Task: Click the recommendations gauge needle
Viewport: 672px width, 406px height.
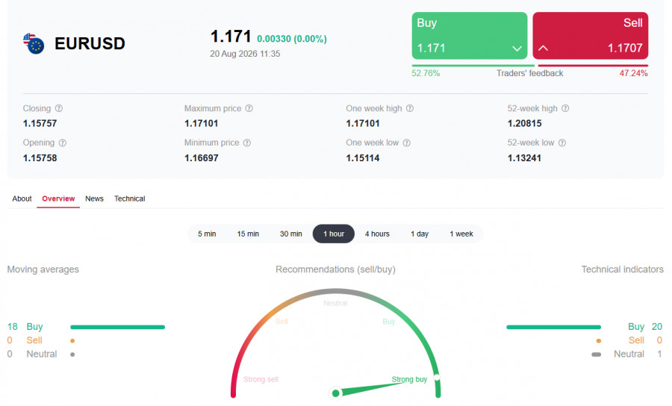Action: [x=369, y=387]
